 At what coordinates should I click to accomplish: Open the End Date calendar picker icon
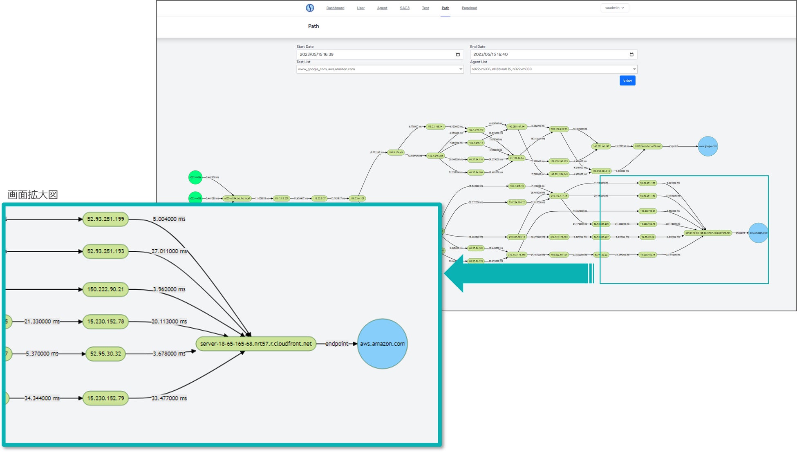(x=631, y=54)
